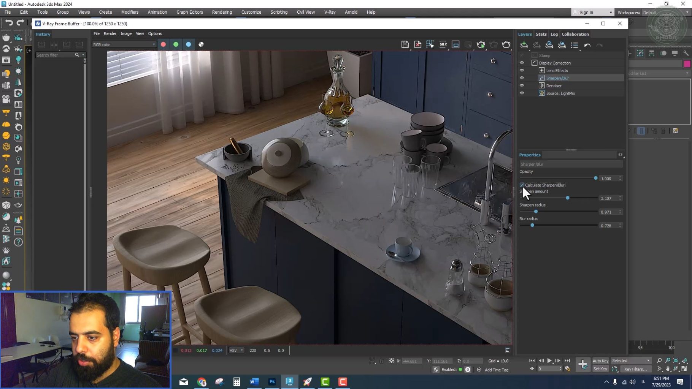
Task: Toggle the VFB status bar options icon
Action: pos(507,350)
